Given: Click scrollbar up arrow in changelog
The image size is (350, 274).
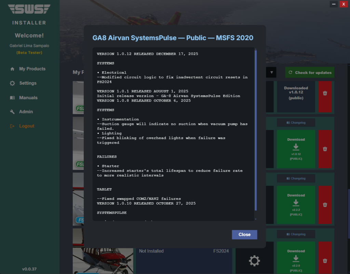Looking at the screenshot, I should click(256, 49).
